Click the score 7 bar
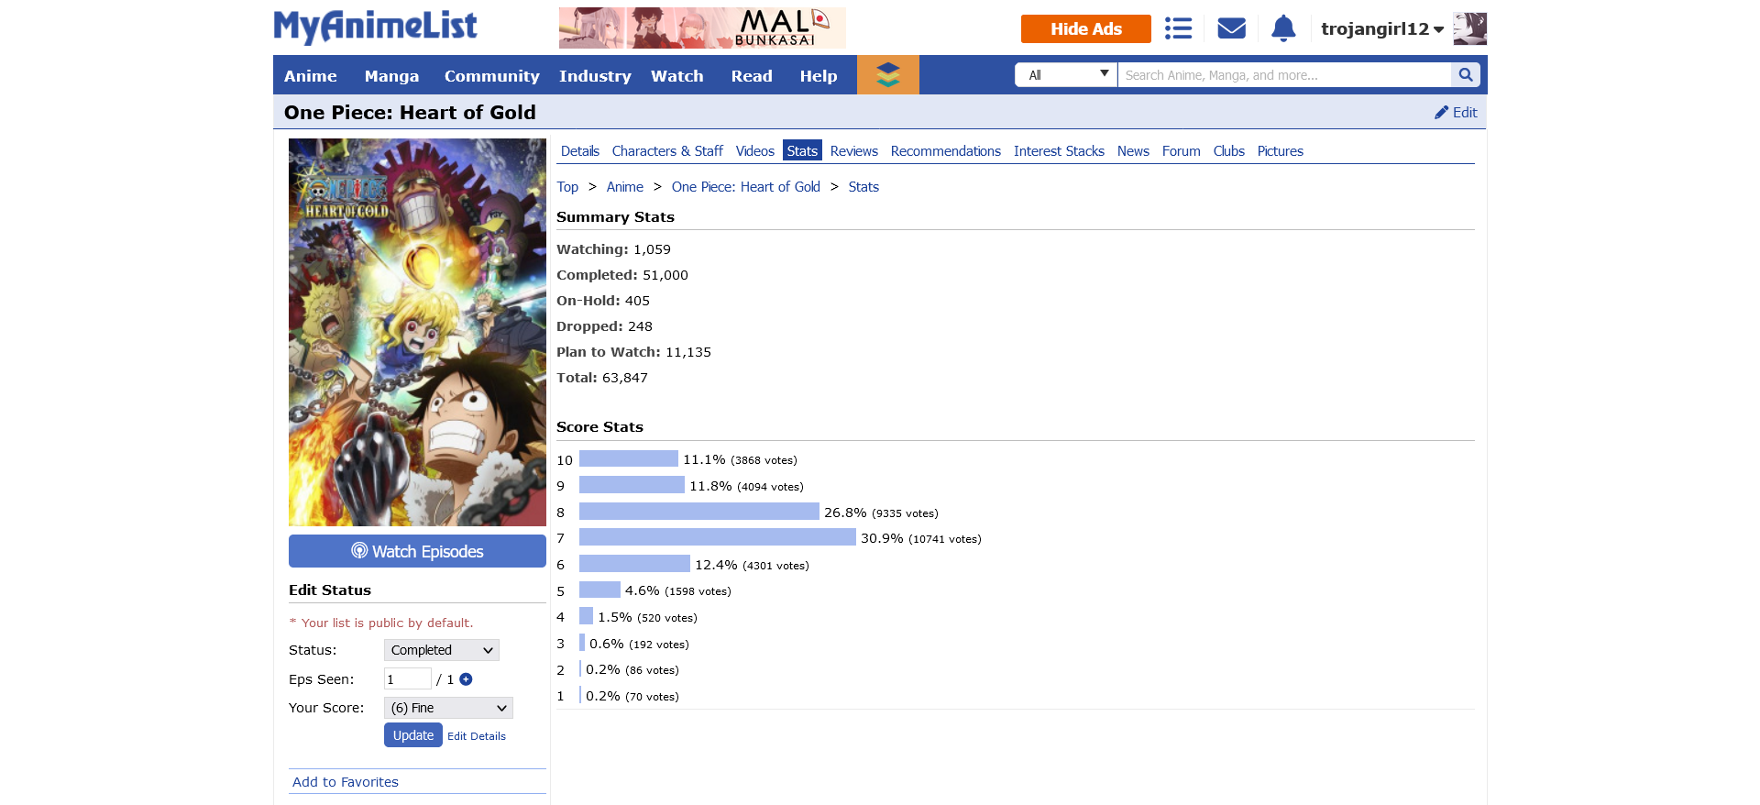This screenshot has width=1760, height=805. click(718, 537)
